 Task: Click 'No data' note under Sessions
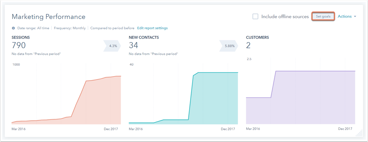tap(36, 54)
